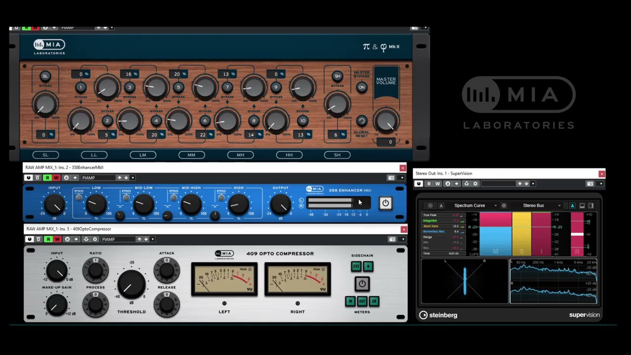Click previous preset arrow in 409OptoCompressor toolbar
631x355 pixels.
(139, 239)
